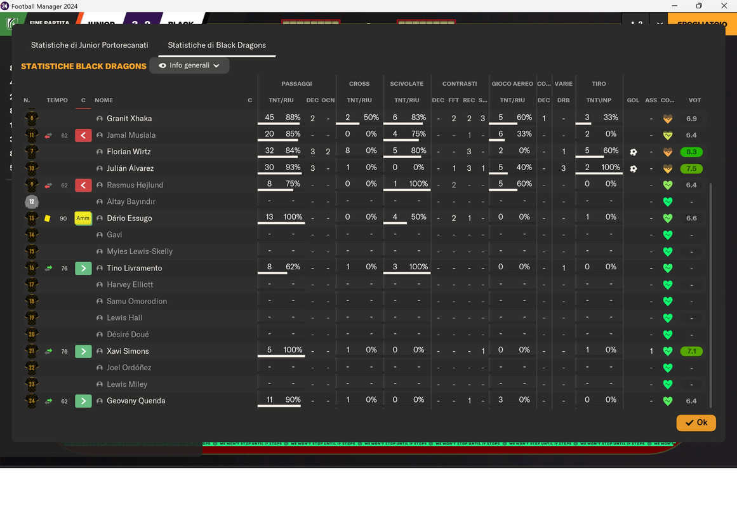Click Altay Bayındır's grey number 12 shirt icon
The image size is (737, 508).
(x=32, y=202)
